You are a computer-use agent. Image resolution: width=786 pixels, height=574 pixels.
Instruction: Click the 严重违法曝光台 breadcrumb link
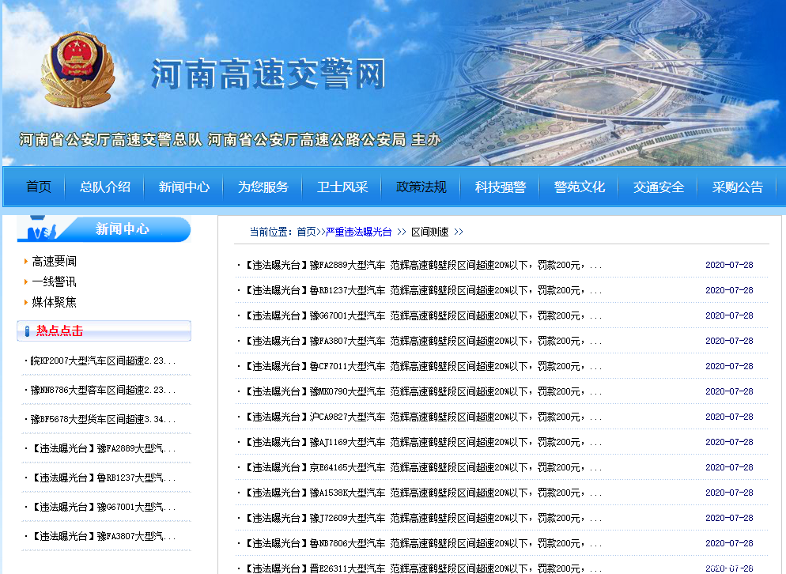(x=358, y=232)
